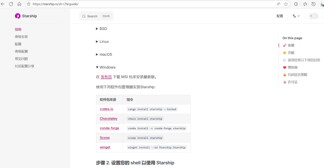Open 社区配置分享 in the sidebar
Image resolution: width=324 pixels, height=168 pixels.
25,66
